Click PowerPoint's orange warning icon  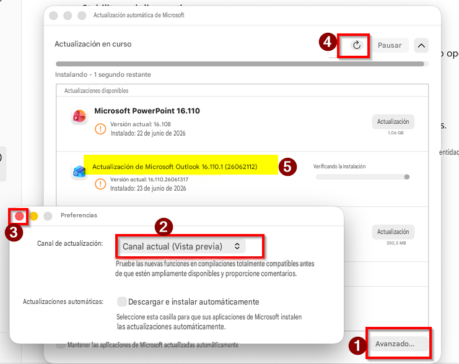[x=100, y=129]
